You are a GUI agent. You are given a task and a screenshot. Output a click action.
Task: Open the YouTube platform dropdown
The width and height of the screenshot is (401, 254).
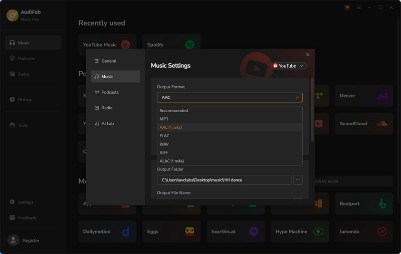(289, 66)
